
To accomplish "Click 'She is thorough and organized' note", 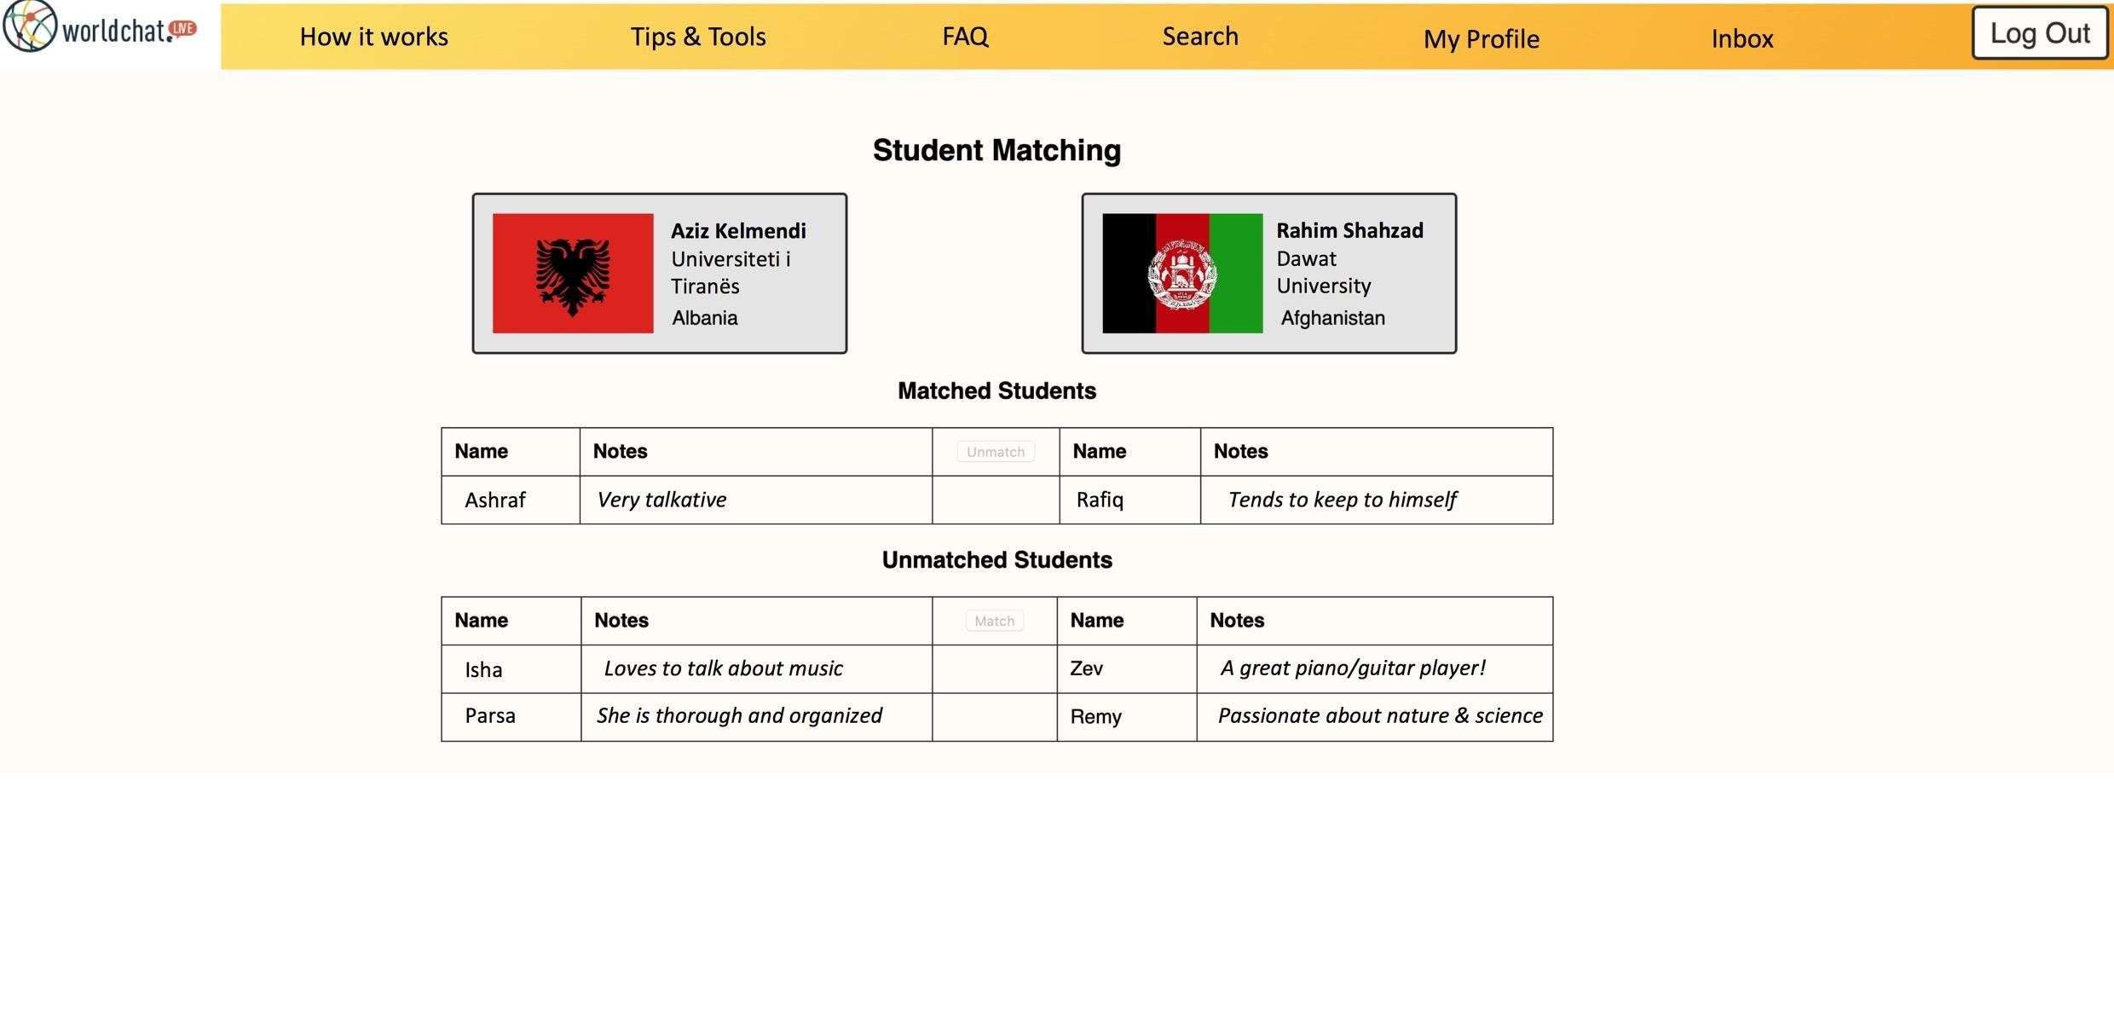I will click(739, 716).
